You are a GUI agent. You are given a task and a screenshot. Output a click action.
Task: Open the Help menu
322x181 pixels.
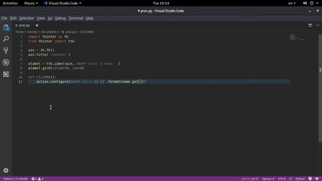(90, 18)
